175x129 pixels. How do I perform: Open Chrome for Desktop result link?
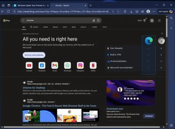(x=34, y=88)
